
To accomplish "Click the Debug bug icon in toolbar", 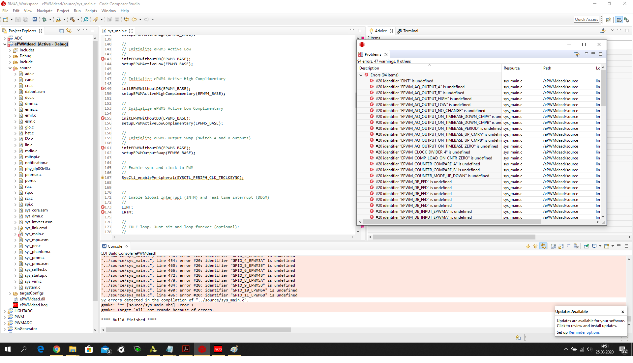I will pos(44,19).
